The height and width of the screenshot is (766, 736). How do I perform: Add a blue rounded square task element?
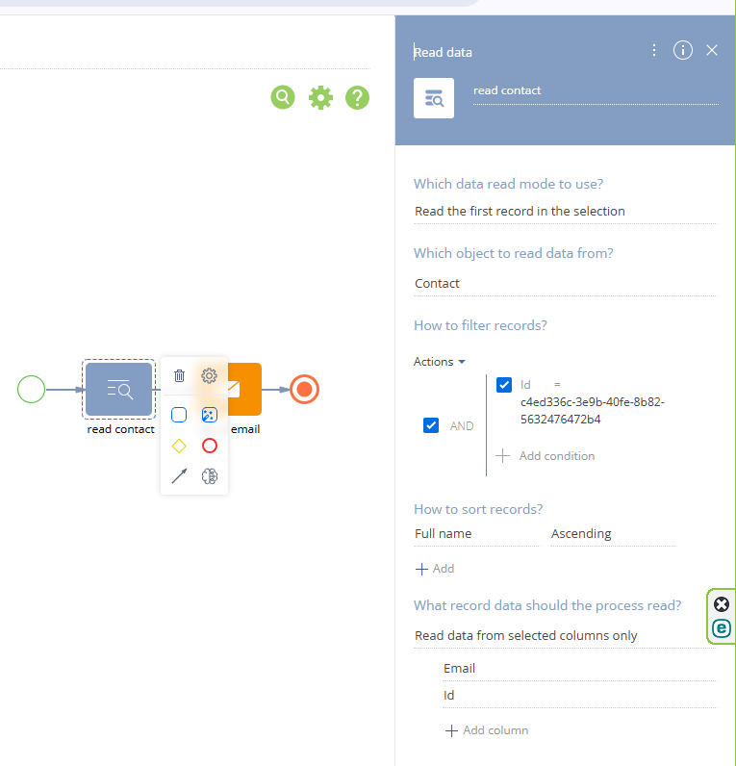tap(179, 415)
